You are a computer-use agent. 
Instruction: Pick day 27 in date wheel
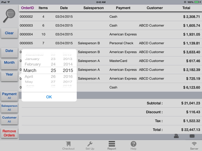[53, 82]
